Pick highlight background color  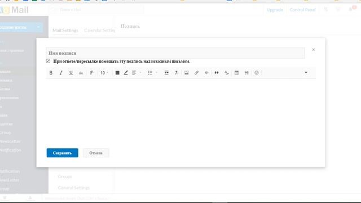pyautogui.click(x=126, y=73)
